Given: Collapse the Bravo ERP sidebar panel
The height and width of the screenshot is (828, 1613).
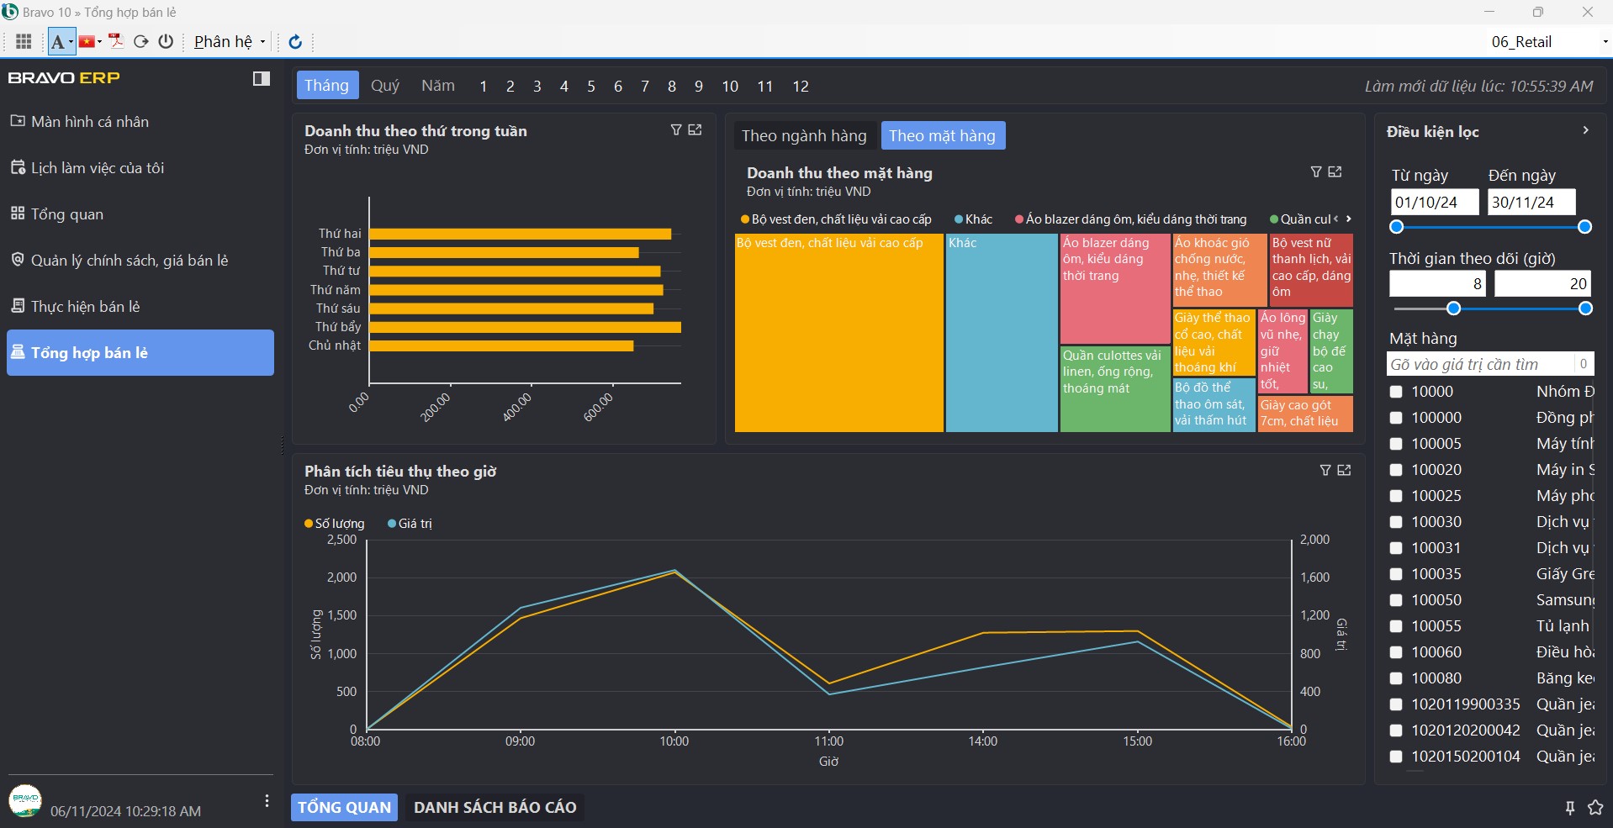Looking at the screenshot, I should 262,78.
